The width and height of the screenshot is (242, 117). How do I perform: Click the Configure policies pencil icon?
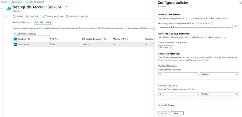click(x=45, y=16)
